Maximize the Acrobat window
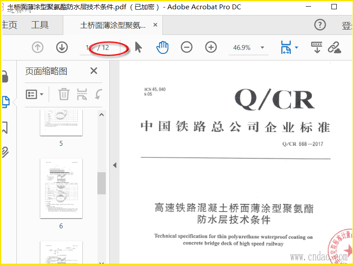The image size is (354, 265). (x=334, y=7)
